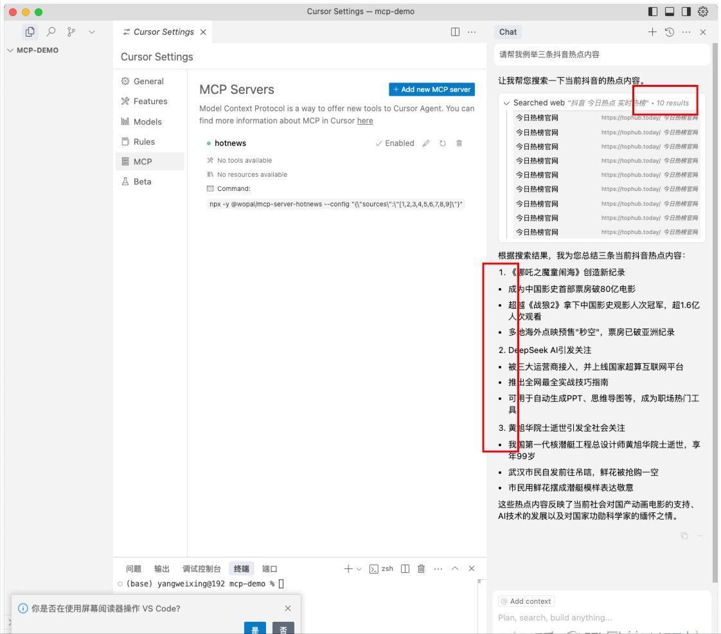Open the Explorer files icon in sidebar
The width and height of the screenshot is (721, 634).
pos(30,32)
